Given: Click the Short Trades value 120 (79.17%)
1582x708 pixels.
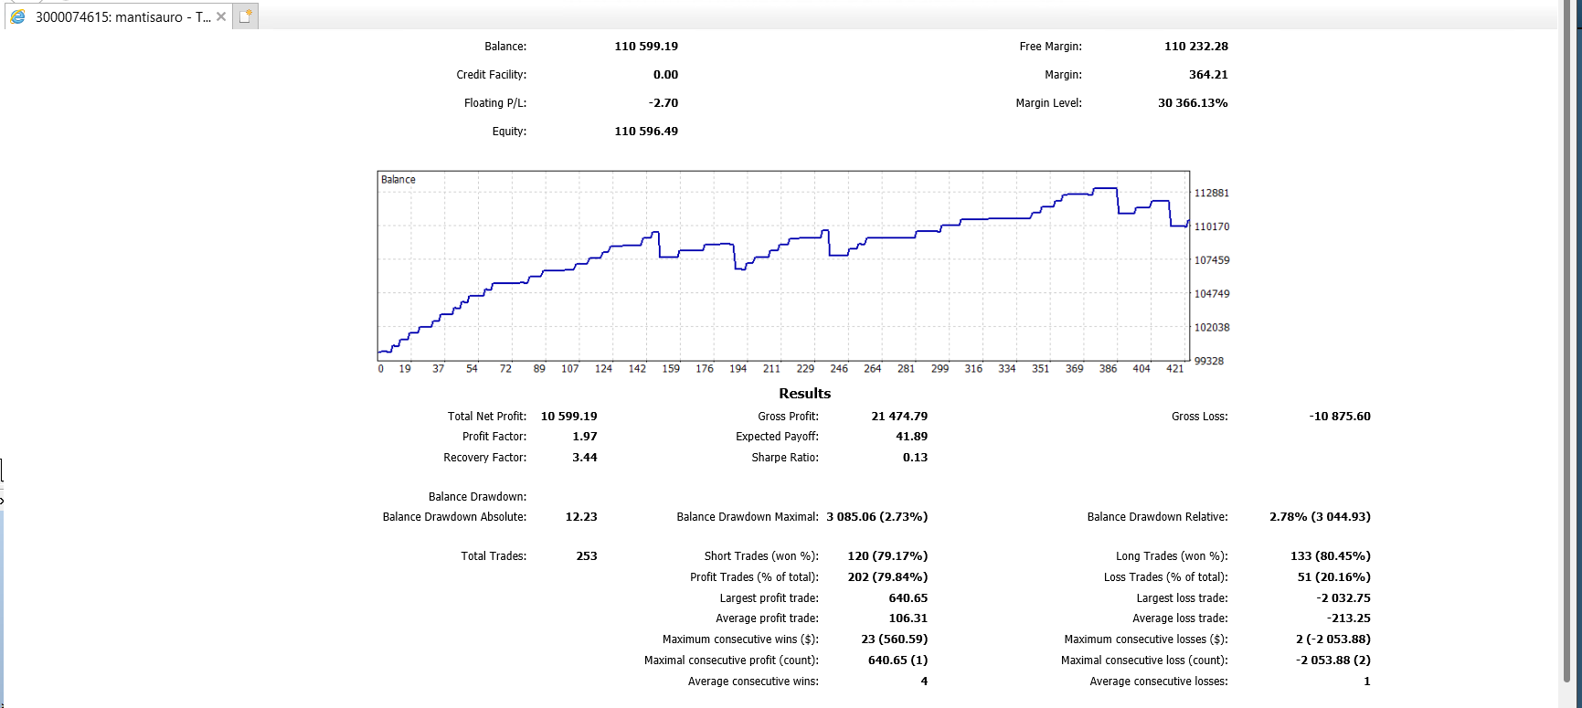Looking at the screenshot, I should click(x=887, y=556).
